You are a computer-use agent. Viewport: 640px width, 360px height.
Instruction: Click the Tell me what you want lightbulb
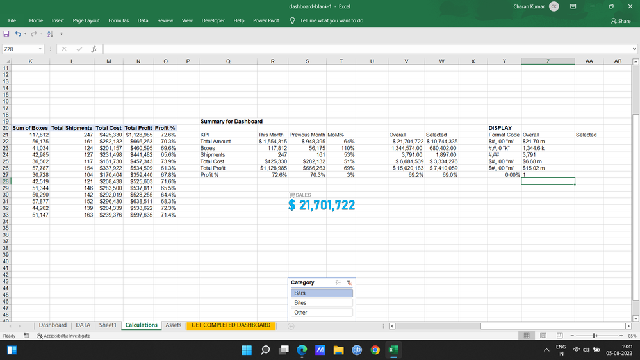292,20
